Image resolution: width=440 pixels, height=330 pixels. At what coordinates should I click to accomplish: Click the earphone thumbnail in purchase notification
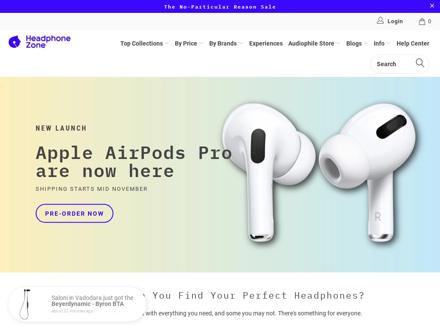[x=25, y=304]
